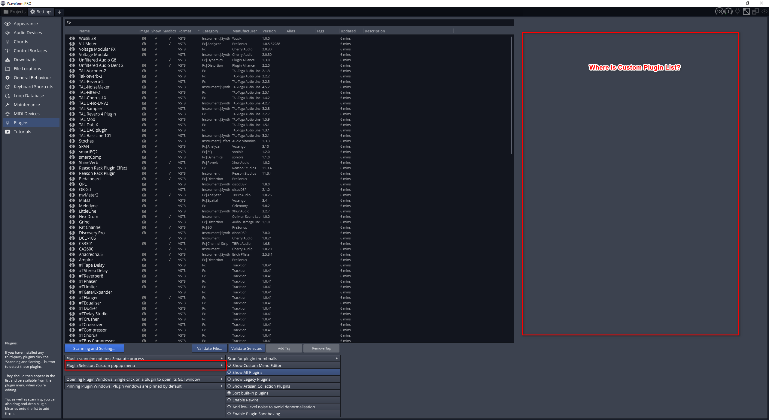Sort list by Format column header
The image size is (769, 420).
[189, 31]
